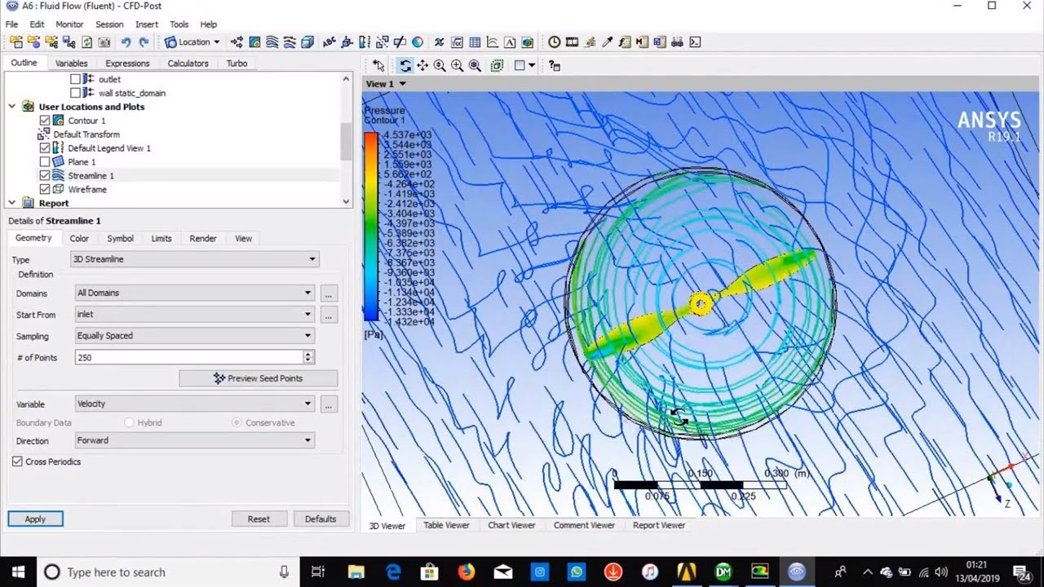Toggle the Wireframe checkbox
Image resolution: width=1044 pixels, height=587 pixels.
pos(45,189)
